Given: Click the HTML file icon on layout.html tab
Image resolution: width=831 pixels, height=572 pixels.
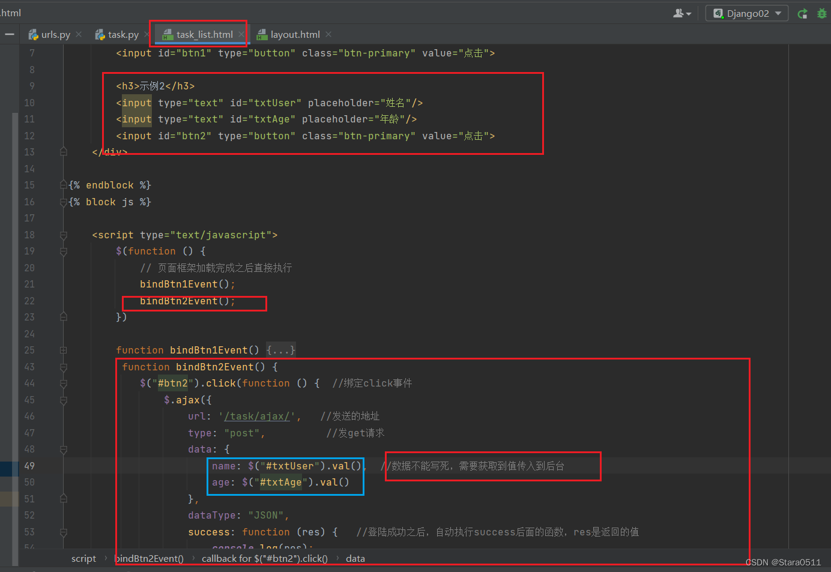Looking at the screenshot, I should (x=262, y=35).
